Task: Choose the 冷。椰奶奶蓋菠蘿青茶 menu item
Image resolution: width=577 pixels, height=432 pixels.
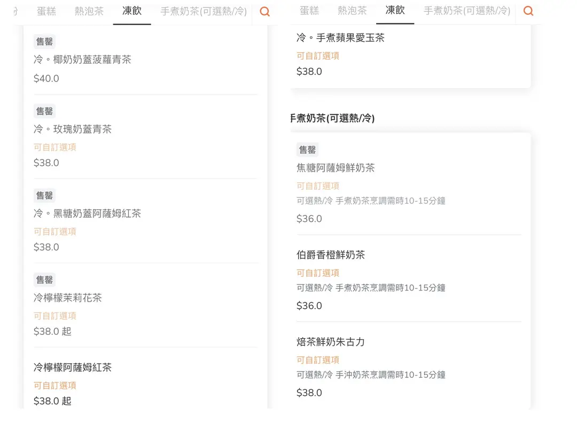Action: [x=82, y=60]
